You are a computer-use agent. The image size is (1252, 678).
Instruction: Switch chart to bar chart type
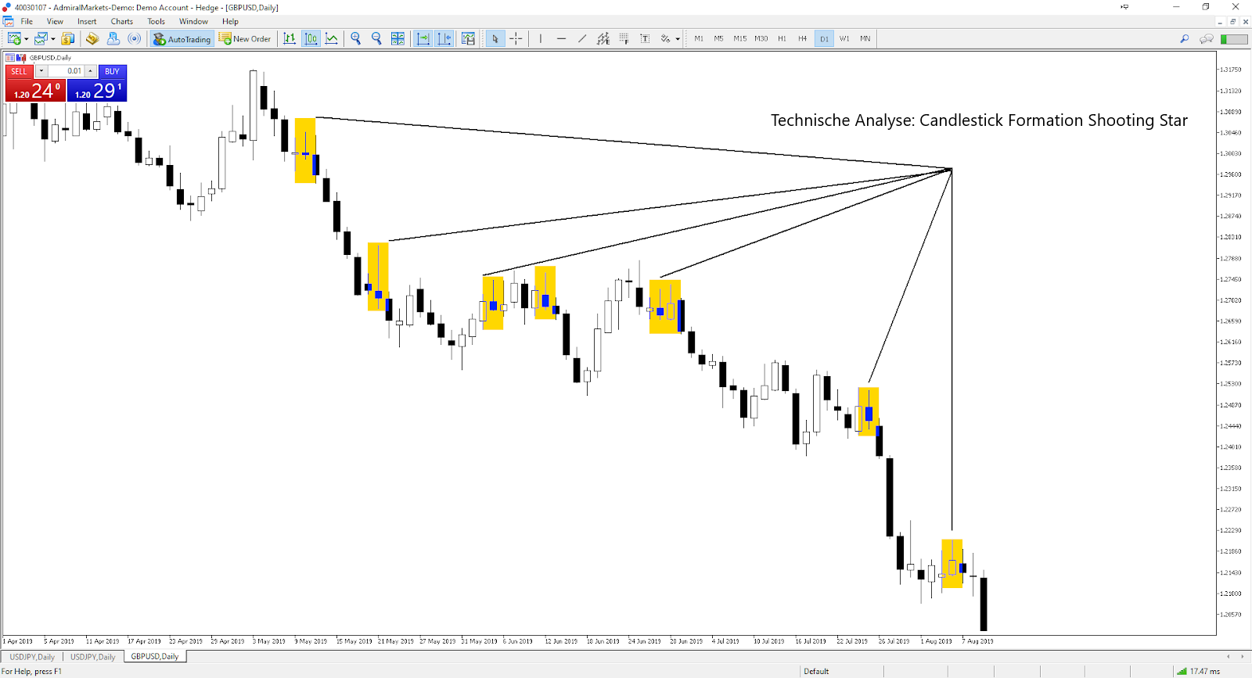[x=290, y=38]
